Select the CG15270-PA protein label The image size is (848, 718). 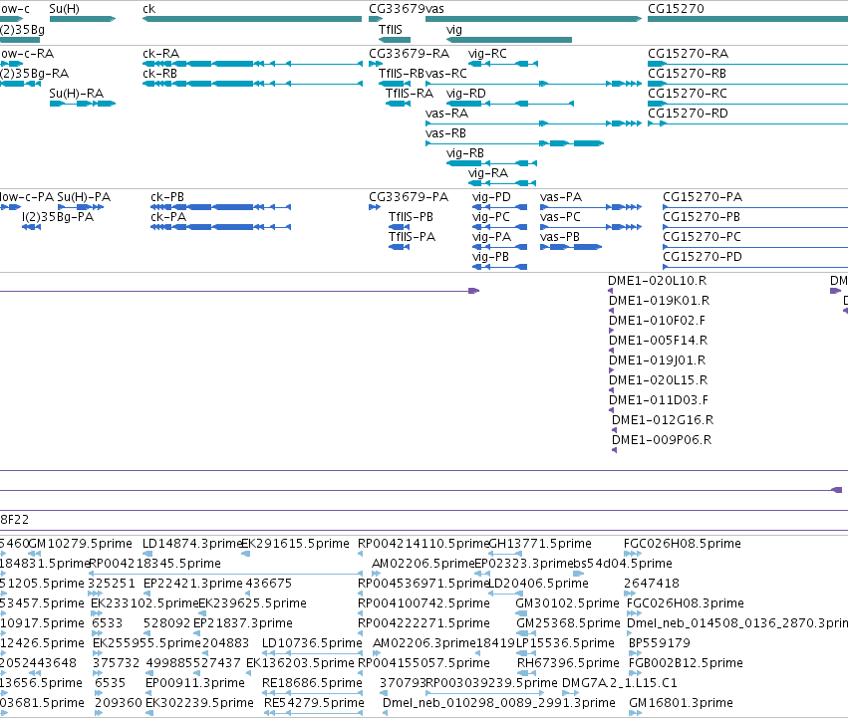pyautogui.click(x=703, y=197)
